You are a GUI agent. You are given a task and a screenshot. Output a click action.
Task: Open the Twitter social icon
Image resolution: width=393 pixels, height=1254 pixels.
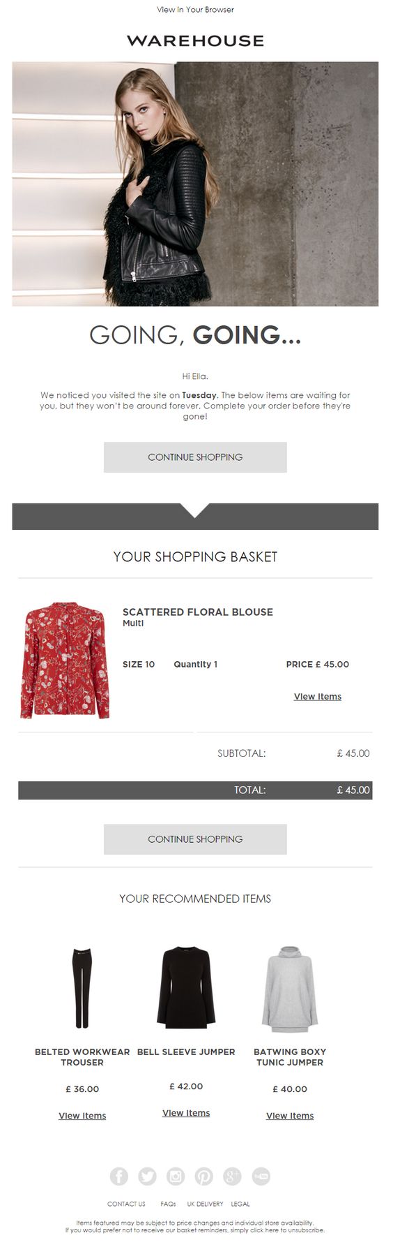click(148, 1176)
